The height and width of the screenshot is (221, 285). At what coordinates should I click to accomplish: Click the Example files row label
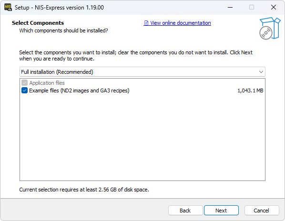(79, 90)
